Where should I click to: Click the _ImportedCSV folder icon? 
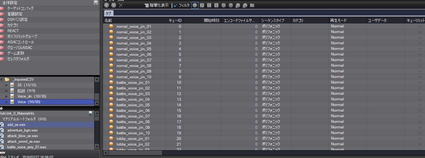click(x=7, y=79)
